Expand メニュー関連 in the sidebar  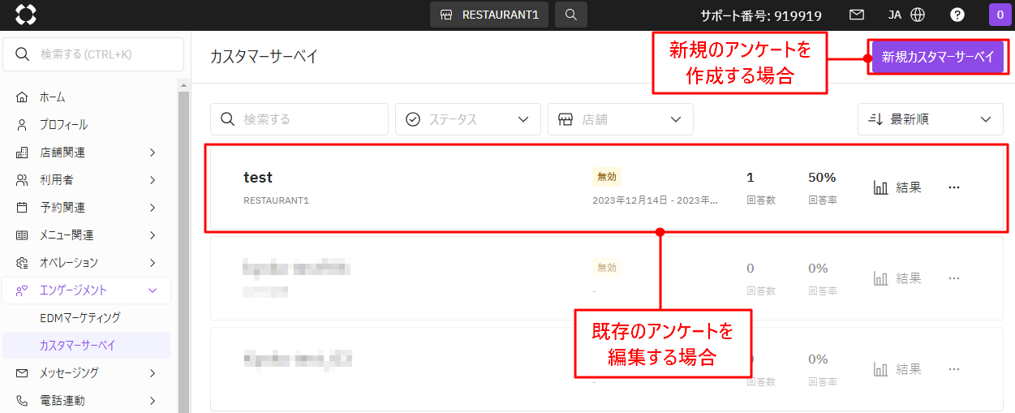[86, 235]
